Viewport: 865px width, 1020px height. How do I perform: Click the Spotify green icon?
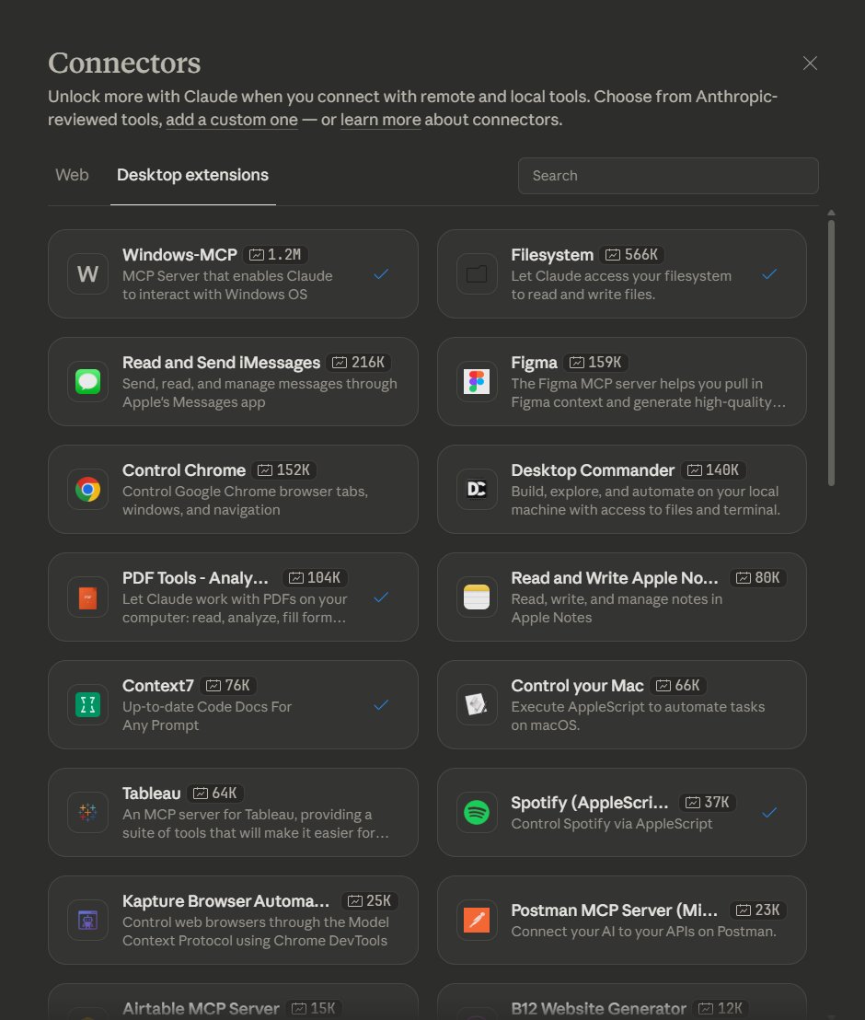477,812
